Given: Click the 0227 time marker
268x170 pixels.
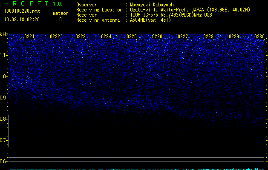Looking at the screenshot, I should 183,37.
